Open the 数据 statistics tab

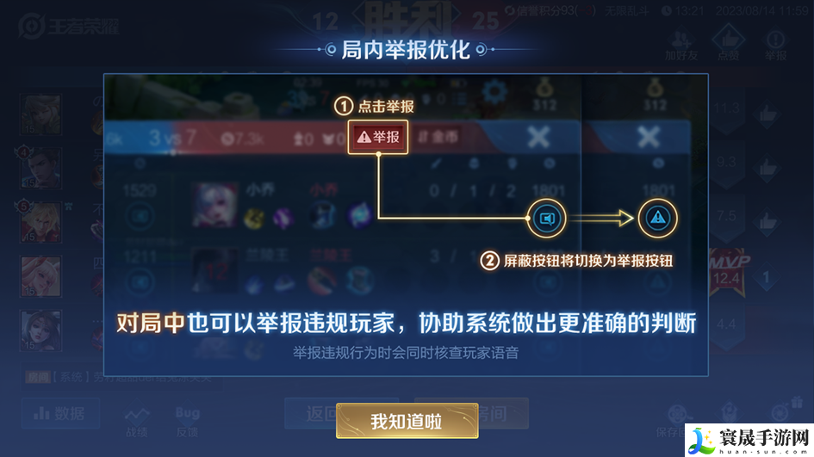60,413
